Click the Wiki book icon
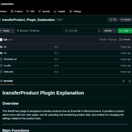Image resolution: width=132 pixels, height=132 pixels. [x=28, y=12]
